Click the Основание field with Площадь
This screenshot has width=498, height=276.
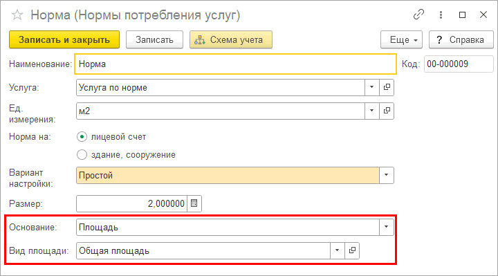228,227
